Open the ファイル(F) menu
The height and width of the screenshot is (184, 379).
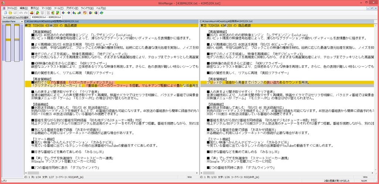point(12,8)
